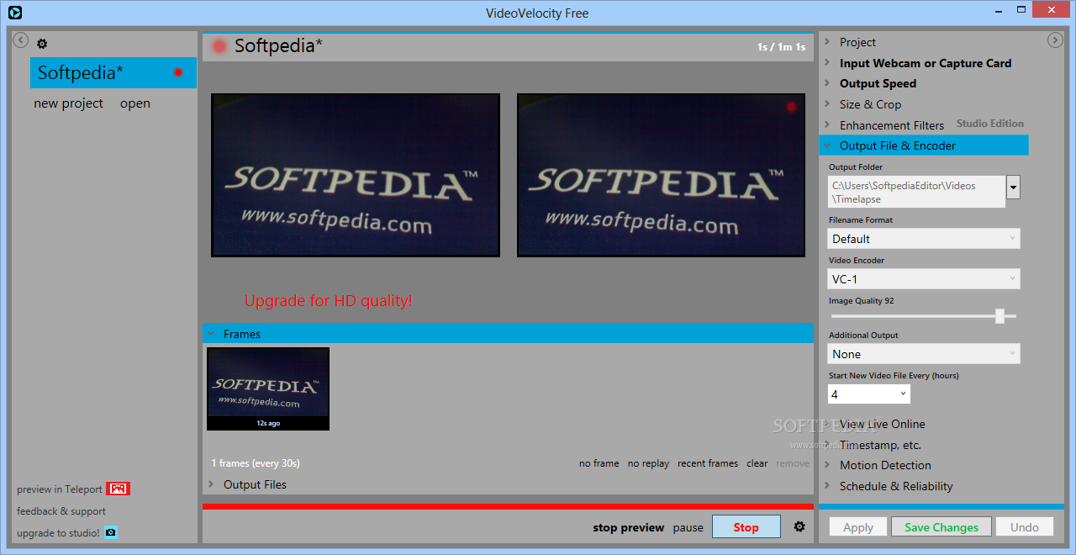Collapse the right panel arrow
The height and width of the screenshot is (555, 1076).
1055,40
